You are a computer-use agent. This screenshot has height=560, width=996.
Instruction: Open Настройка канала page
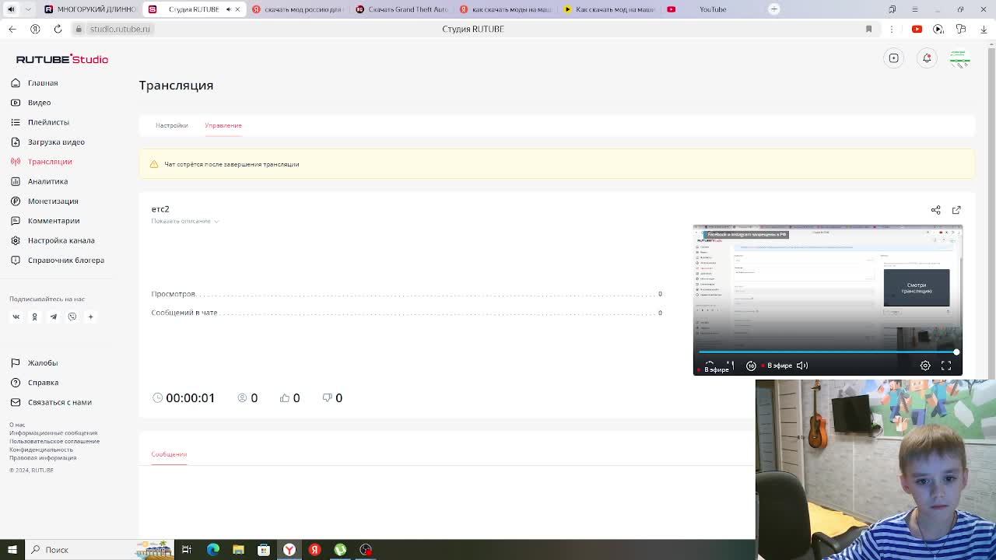[61, 240]
